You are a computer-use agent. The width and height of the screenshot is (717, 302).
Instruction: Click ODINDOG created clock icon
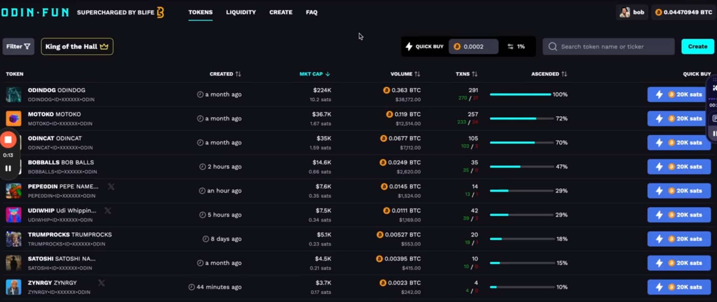200,94
